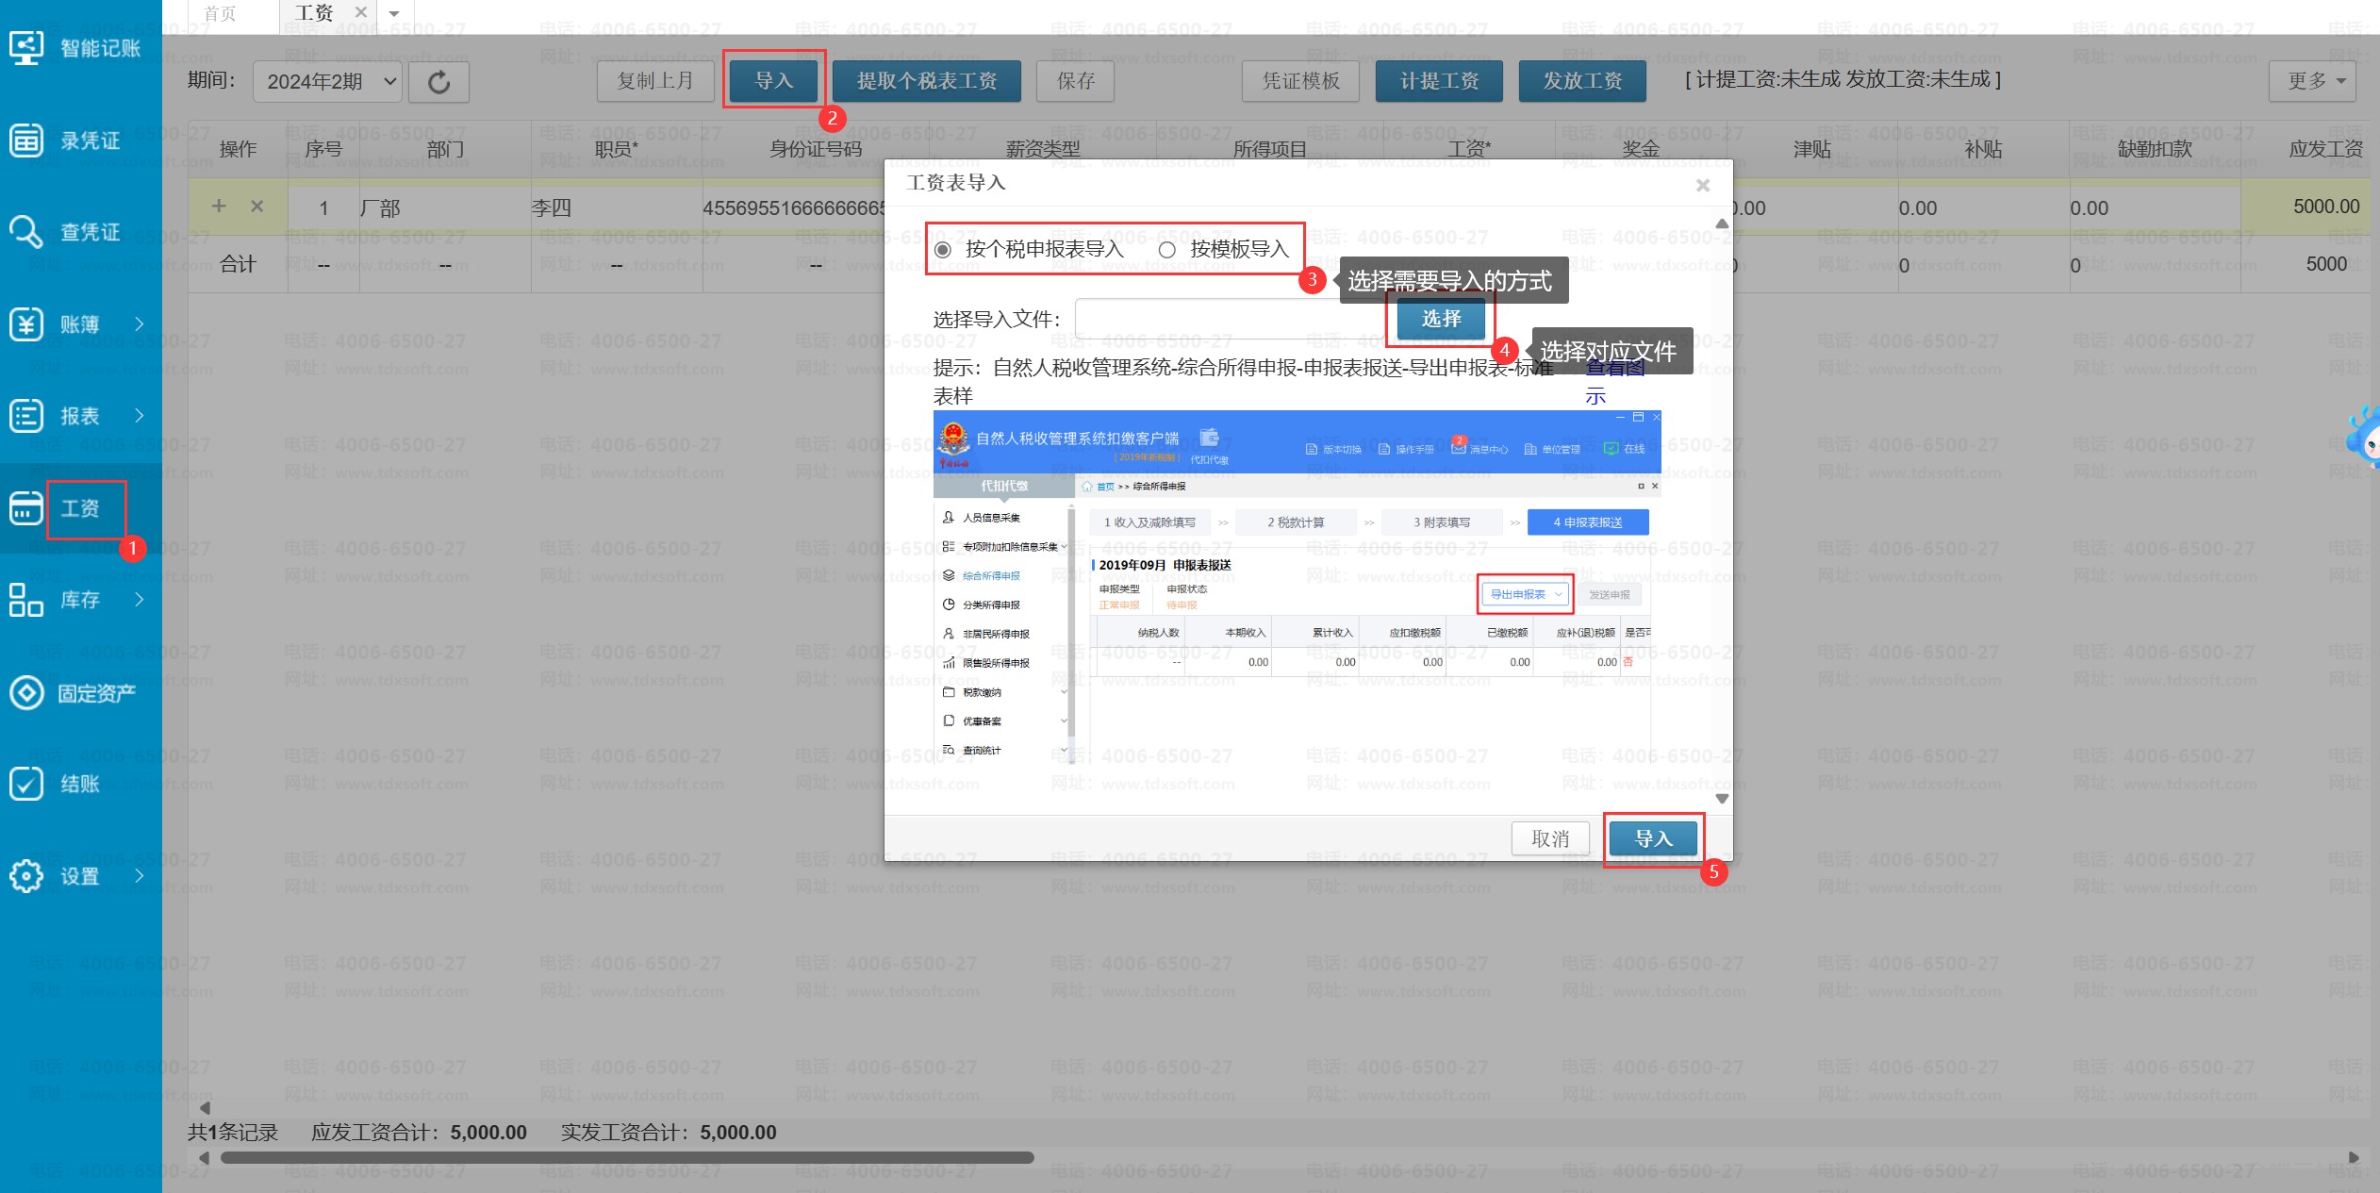Open 录凭证 voucher entry icon
Image resolution: width=2380 pixels, height=1193 pixels.
(x=26, y=140)
